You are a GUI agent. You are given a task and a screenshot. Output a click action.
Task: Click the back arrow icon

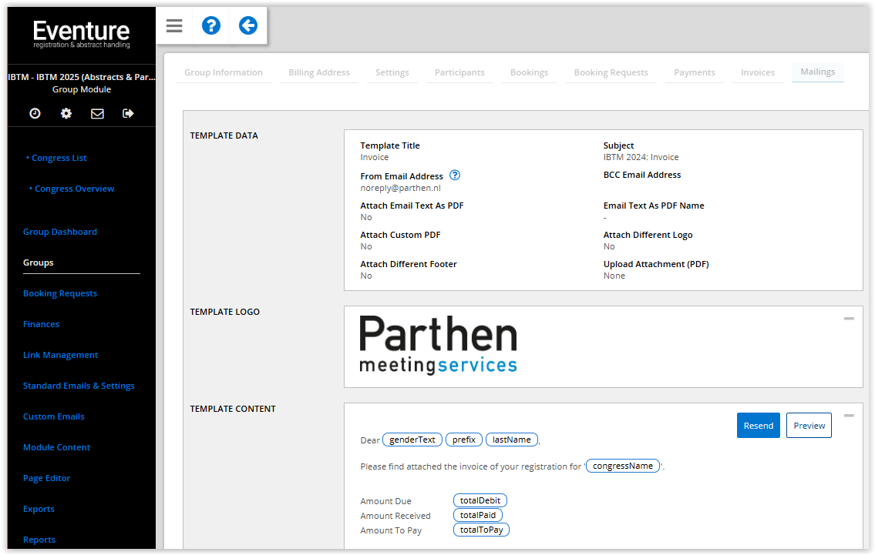(247, 26)
